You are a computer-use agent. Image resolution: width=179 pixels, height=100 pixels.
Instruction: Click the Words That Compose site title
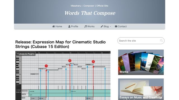pyautogui.click(x=90, y=13)
